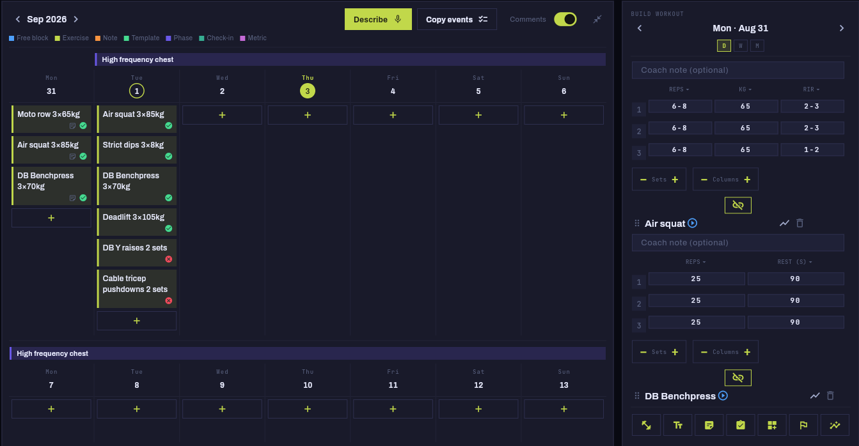
Task: Click the Copy events button
Action: click(x=457, y=19)
